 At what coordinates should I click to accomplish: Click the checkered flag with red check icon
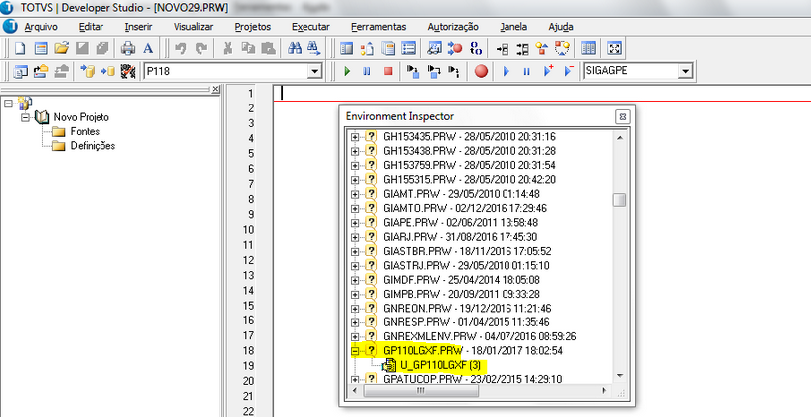click(127, 71)
